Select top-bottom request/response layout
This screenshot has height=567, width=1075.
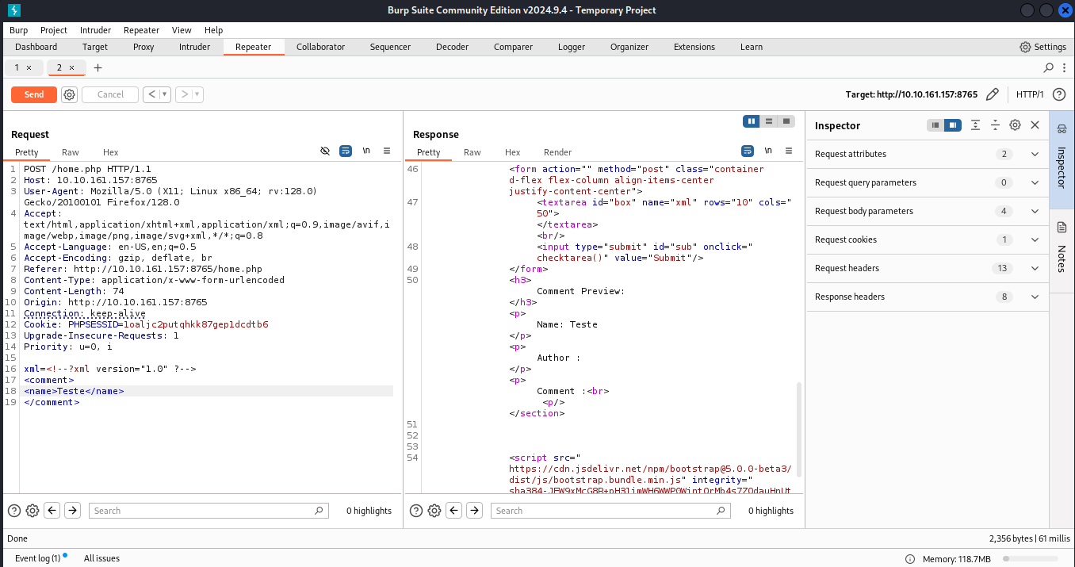click(769, 121)
